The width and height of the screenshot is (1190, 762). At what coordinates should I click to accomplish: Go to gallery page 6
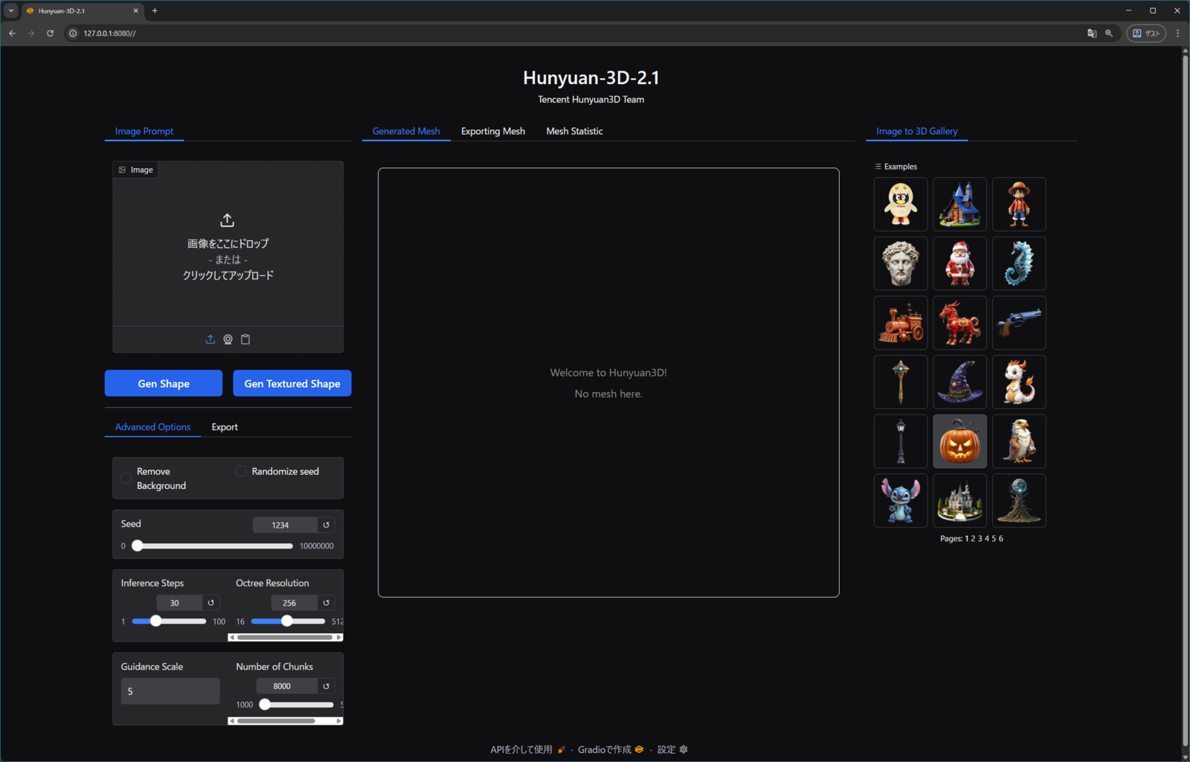tap(1001, 539)
